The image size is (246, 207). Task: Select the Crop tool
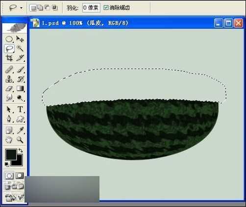tap(9, 58)
